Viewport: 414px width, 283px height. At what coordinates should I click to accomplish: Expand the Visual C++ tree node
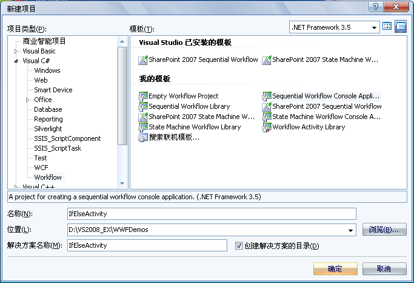pos(16,186)
